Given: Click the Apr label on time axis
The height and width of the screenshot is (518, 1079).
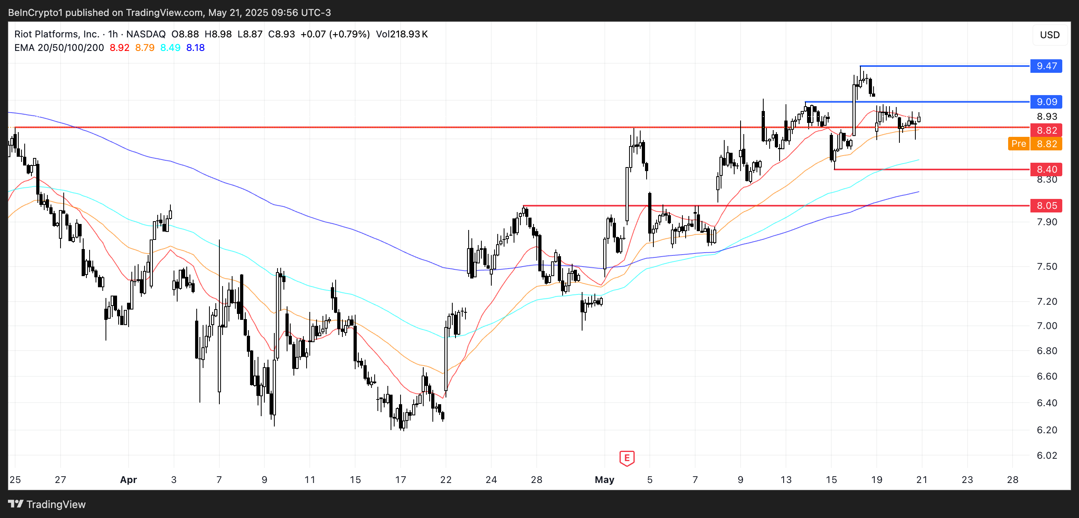Looking at the screenshot, I should 128,479.
